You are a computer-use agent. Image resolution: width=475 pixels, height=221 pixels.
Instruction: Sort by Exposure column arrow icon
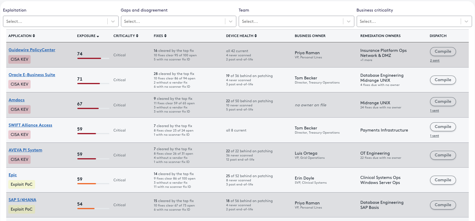point(98,36)
